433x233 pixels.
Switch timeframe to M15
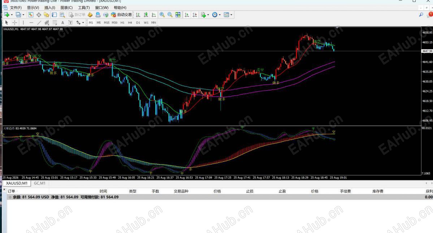point(107,23)
